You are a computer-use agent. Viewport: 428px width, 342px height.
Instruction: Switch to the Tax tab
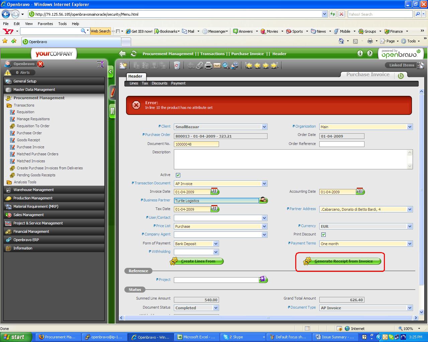click(x=145, y=83)
